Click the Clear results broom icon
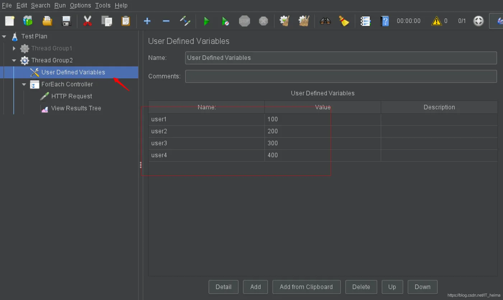 pyautogui.click(x=285, y=21)
